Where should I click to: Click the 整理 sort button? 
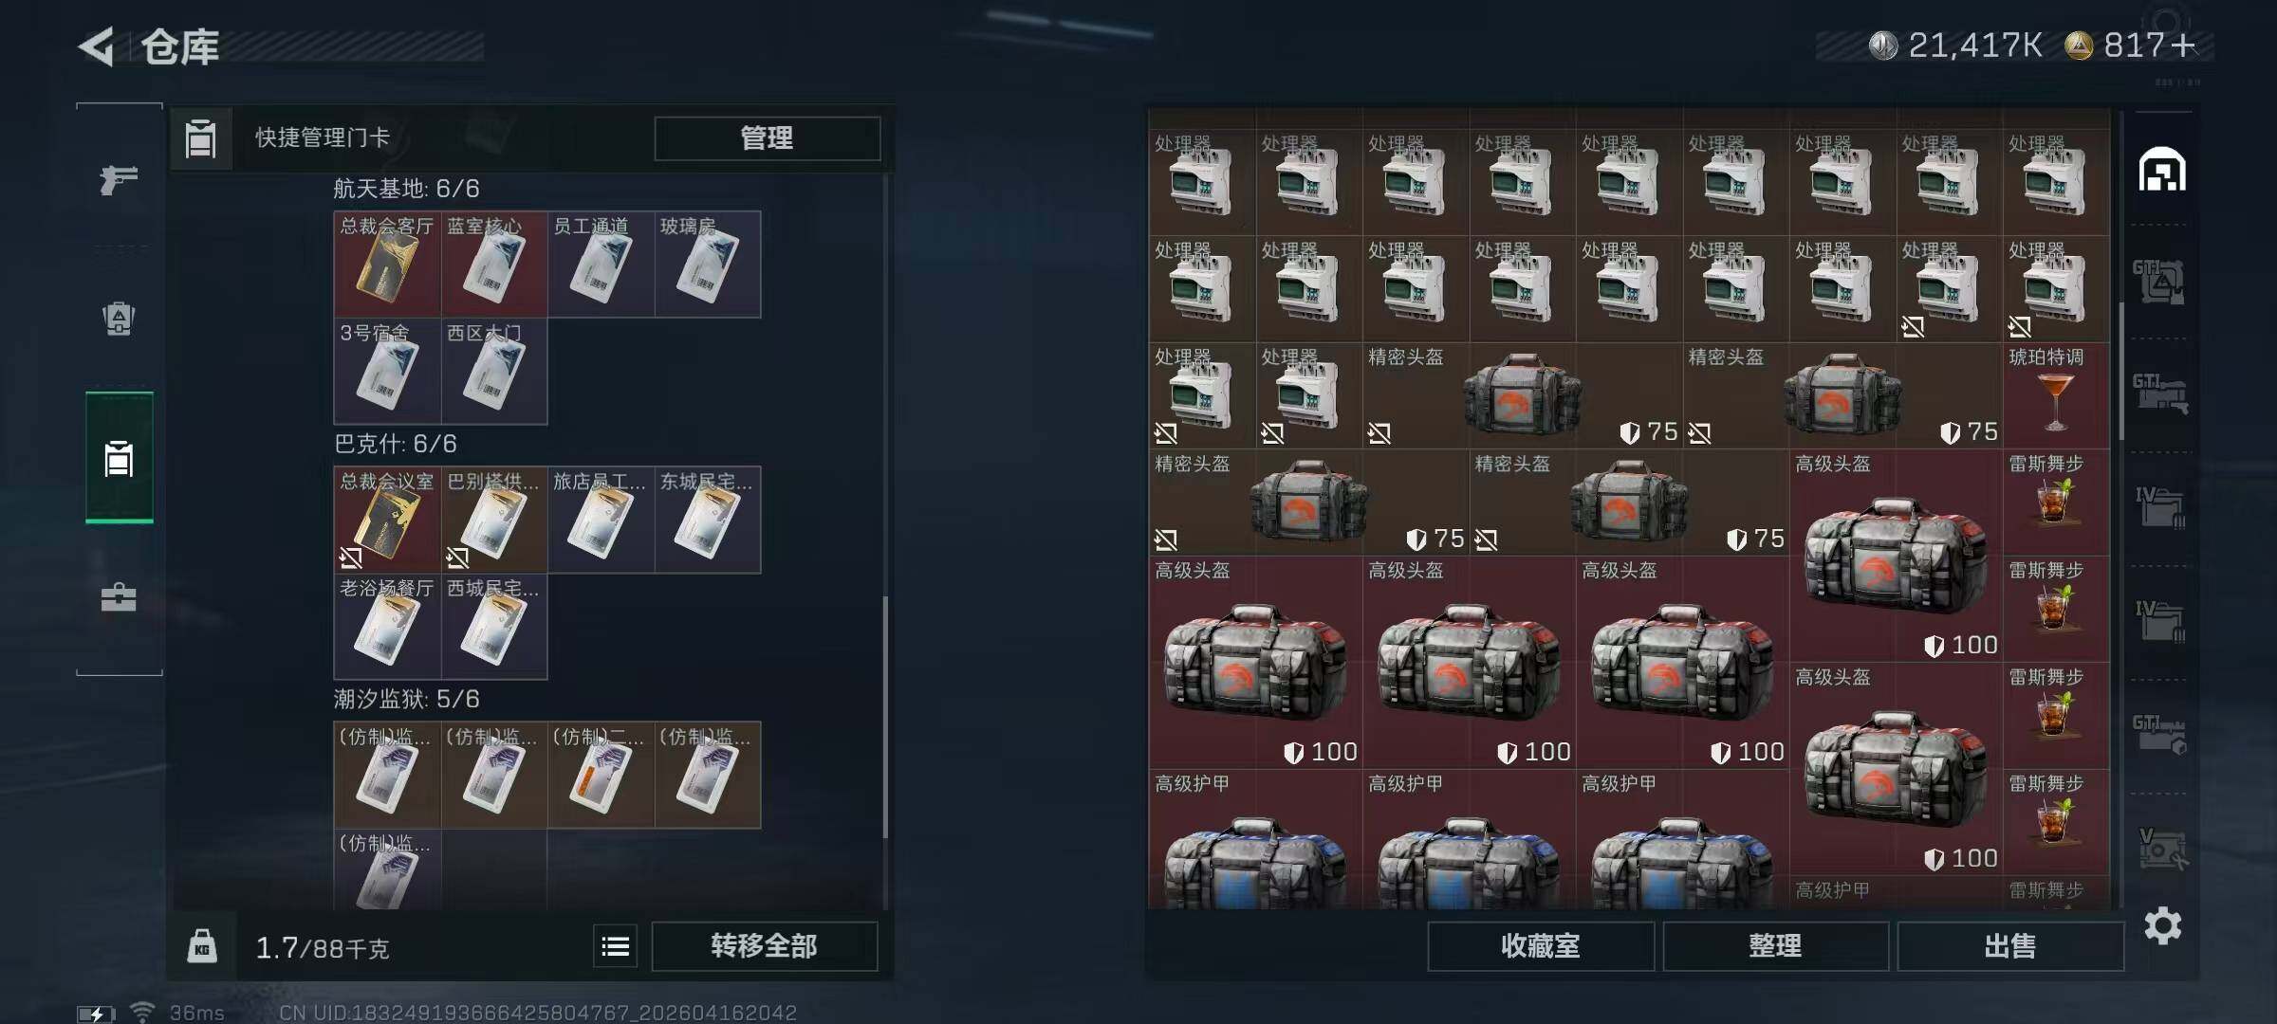click(x=1775, y=945)
